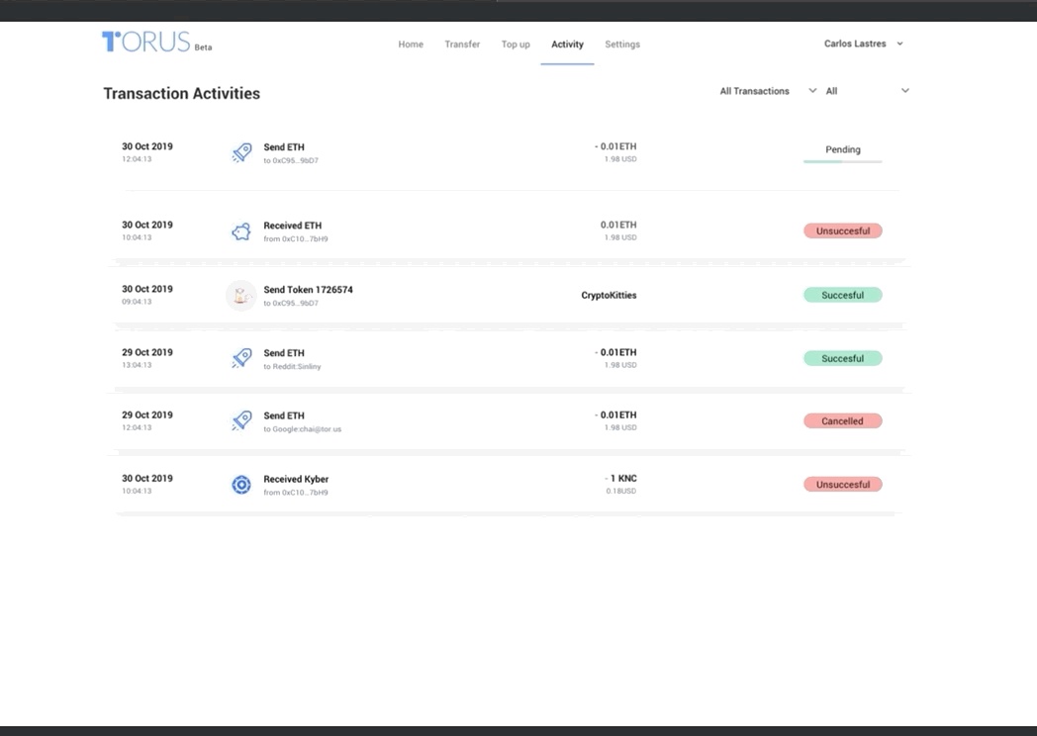Screen dimensions: 1037x736
Task: Open the Settings tab
Action: (x=622, y=45)
